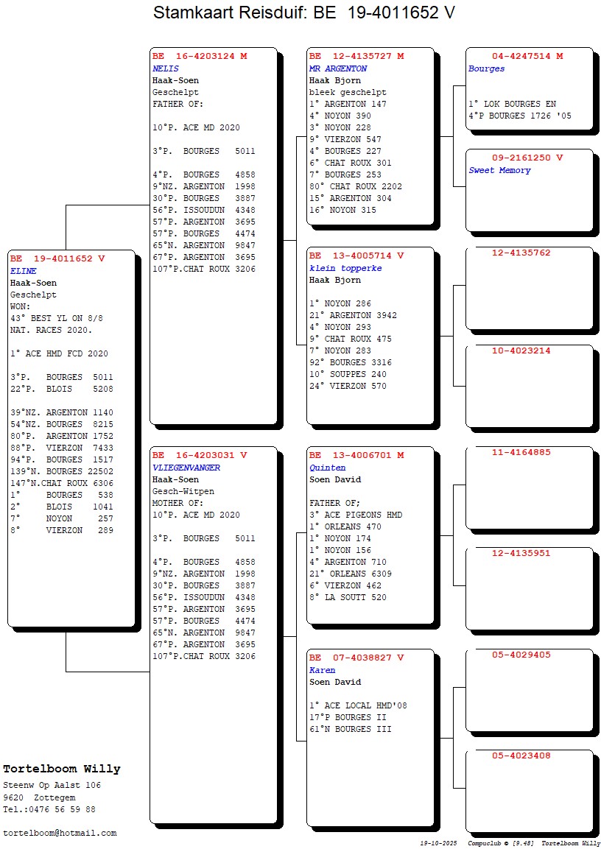
Task: Open the MR ARGENTON pedigree box
Action: [338, 68]
